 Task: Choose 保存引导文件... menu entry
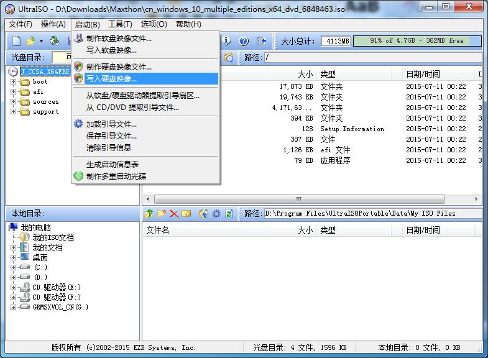(145, 136)
